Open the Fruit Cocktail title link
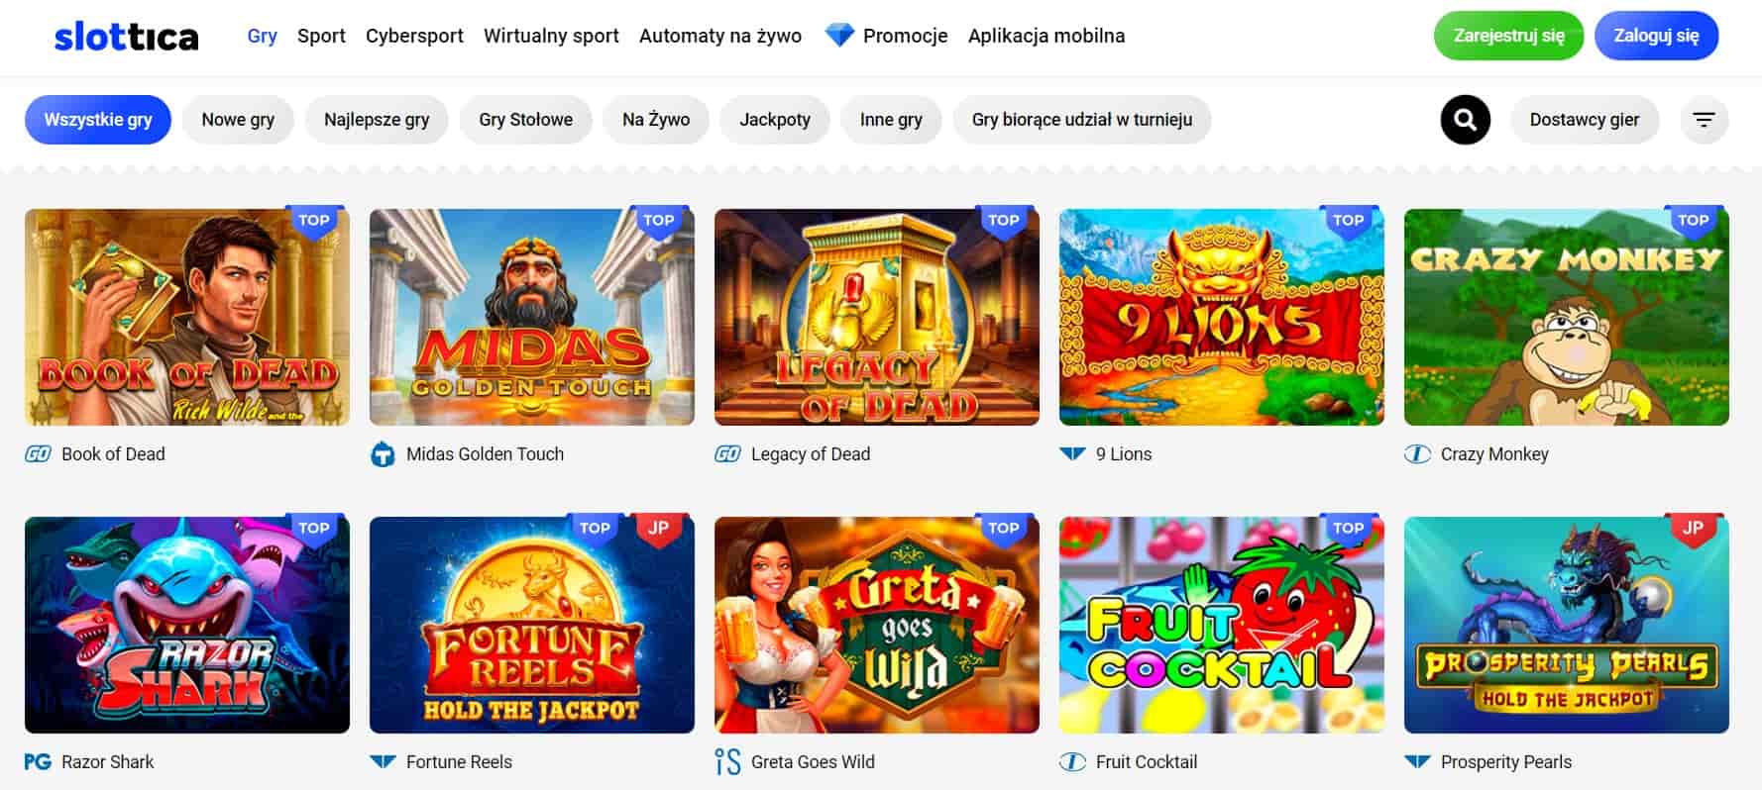 point(1146,762)
